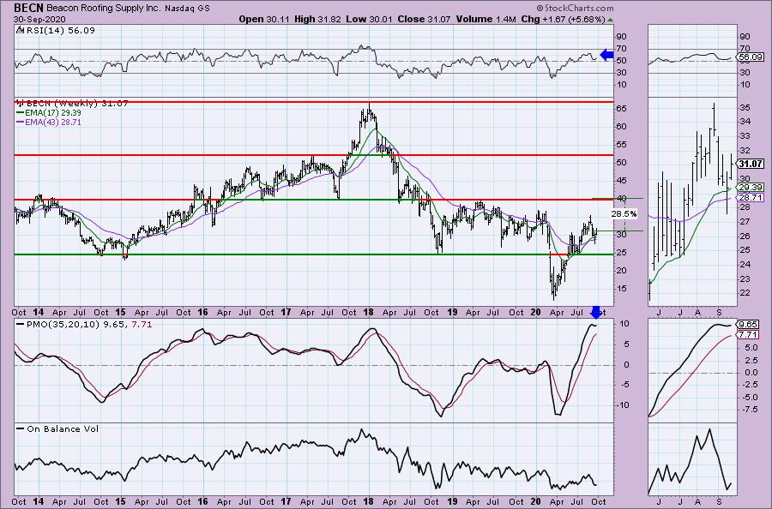Click the BECN ticker symbol in the header
772x509 pixels.
(x=28, y=8)
